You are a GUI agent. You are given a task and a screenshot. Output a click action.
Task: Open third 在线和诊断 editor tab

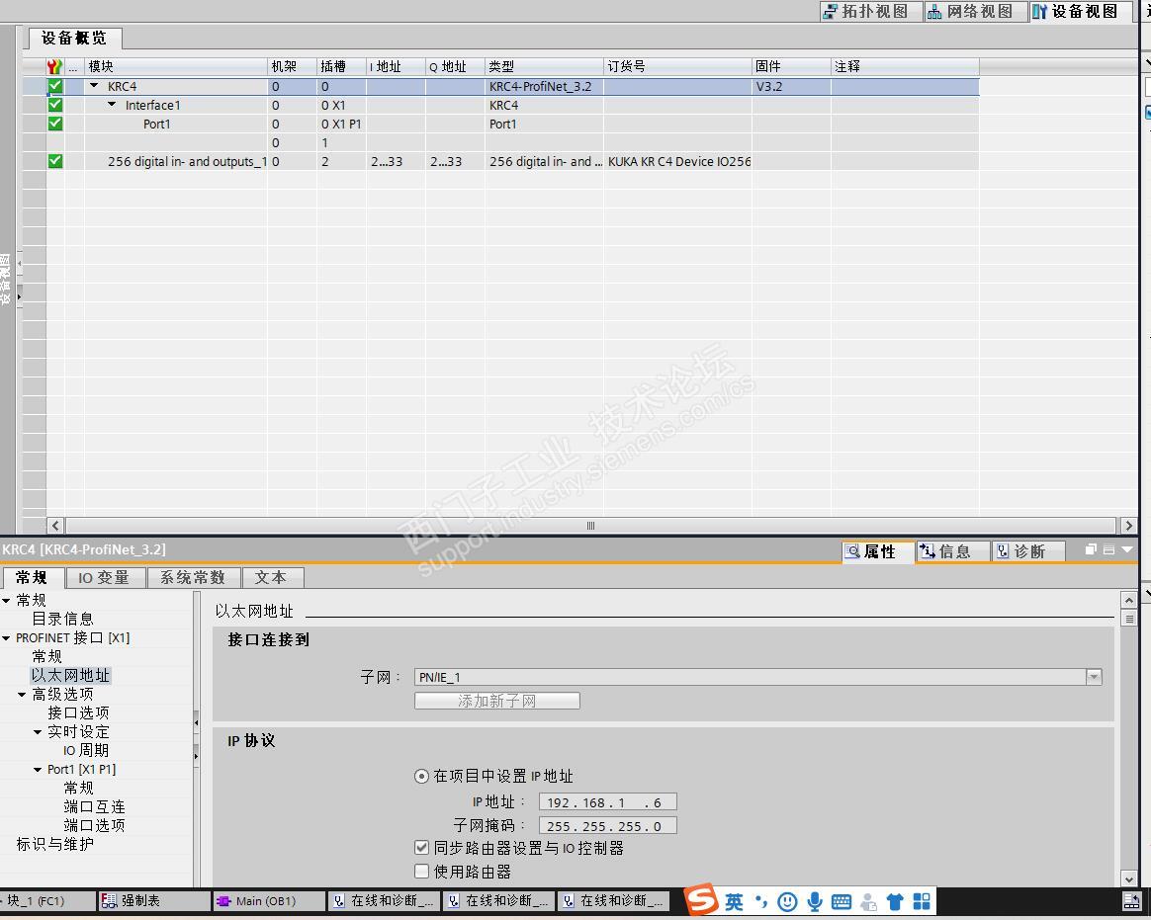pyautogui.click(x=614, y=900)
